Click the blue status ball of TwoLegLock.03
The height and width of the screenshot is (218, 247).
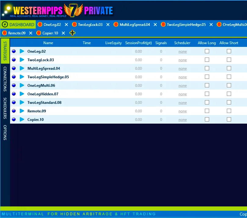14,60
